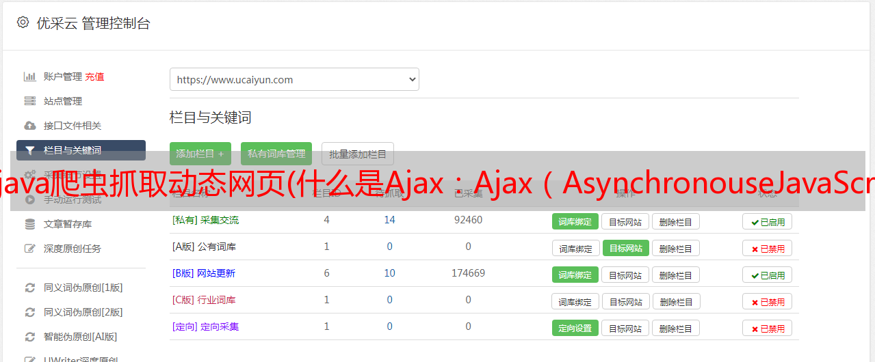This screenshot has width=875, height=362.
Task: Open 文章暂存库 via its database icon
Action: pyautogui.click(x=29, y=224)
